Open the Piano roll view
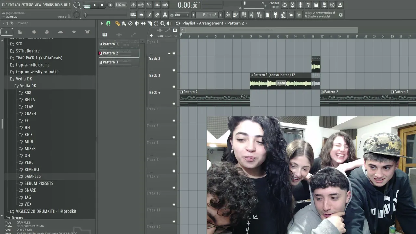This screenshot has height=234, width=416. (x=236, y=15)
